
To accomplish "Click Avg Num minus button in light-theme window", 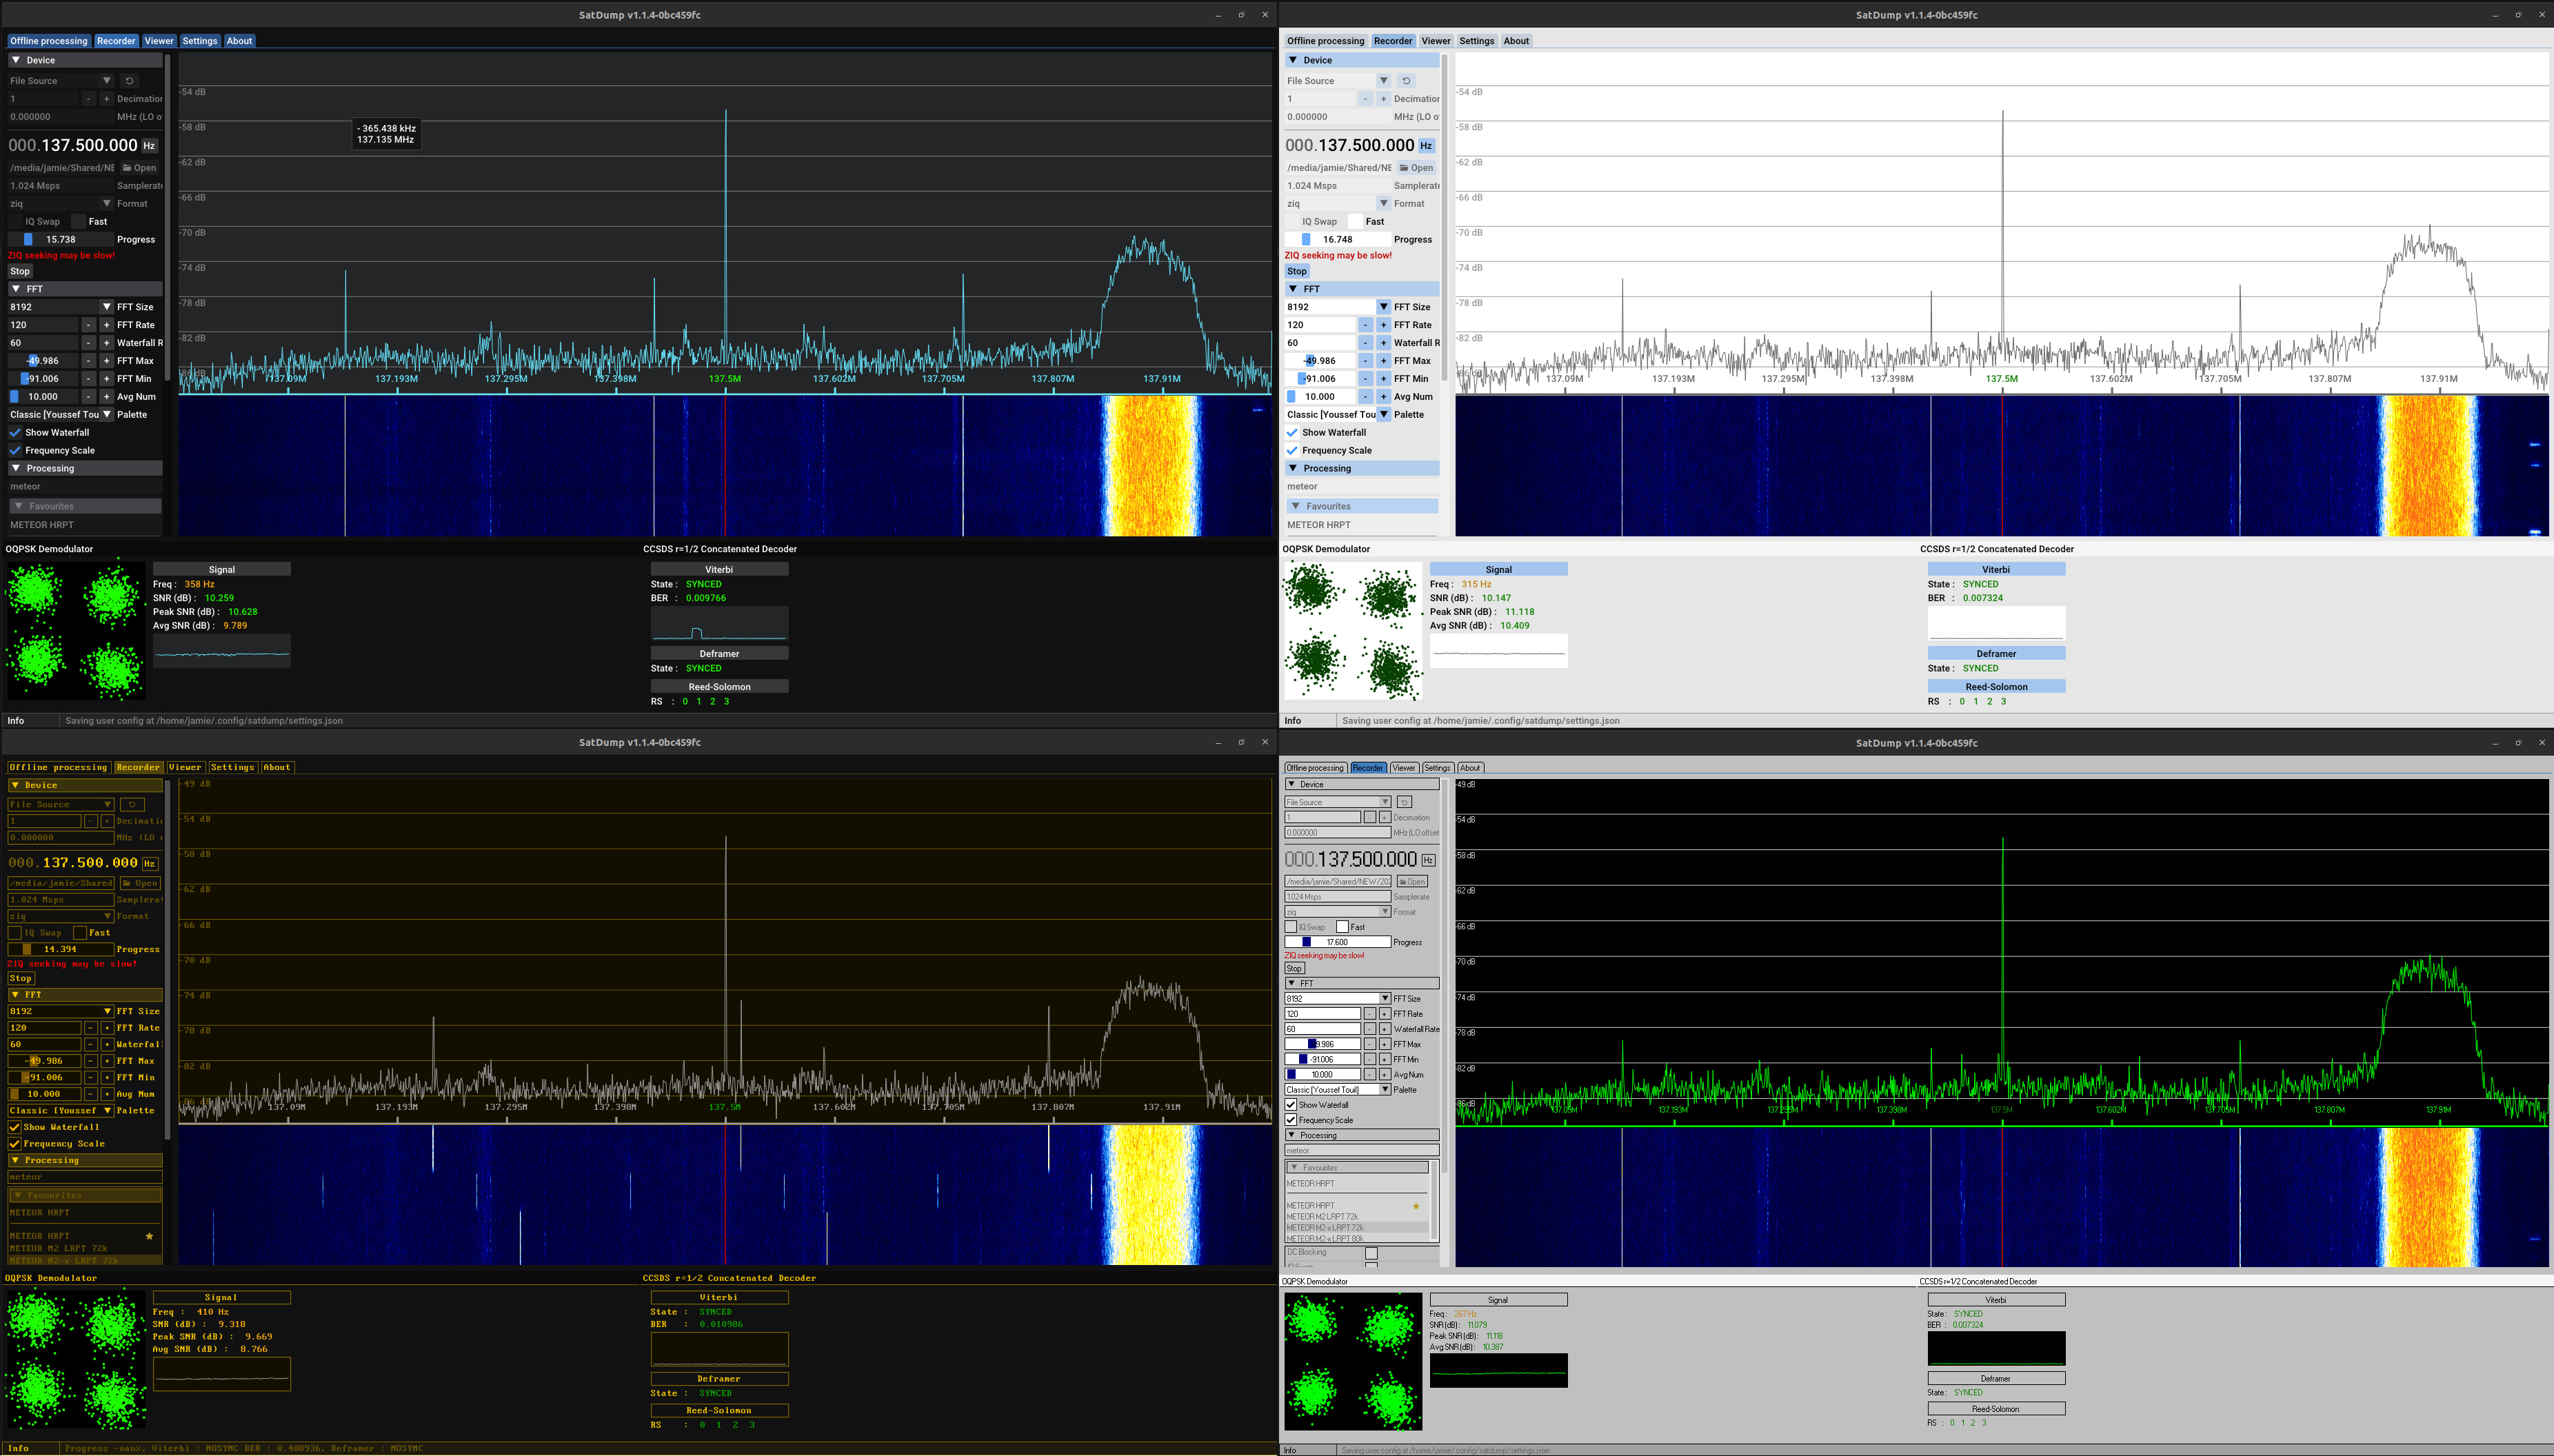I will pyautogui.click(x=1365, y=397).
